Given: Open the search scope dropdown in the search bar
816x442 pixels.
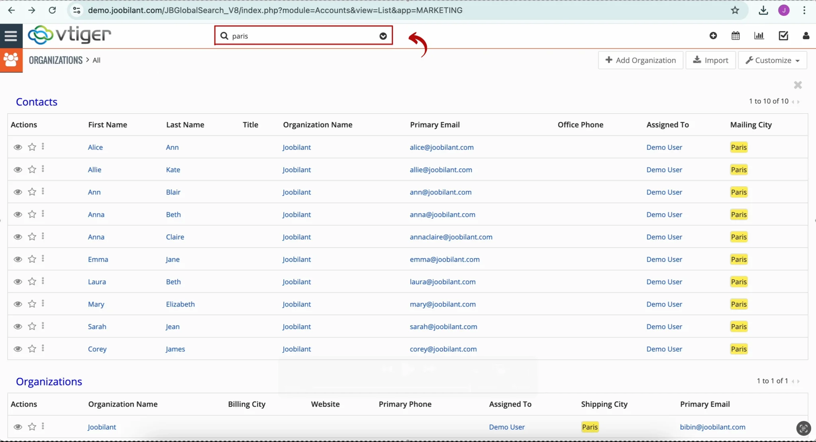Looking at the screenshot, I should (382, 35).
